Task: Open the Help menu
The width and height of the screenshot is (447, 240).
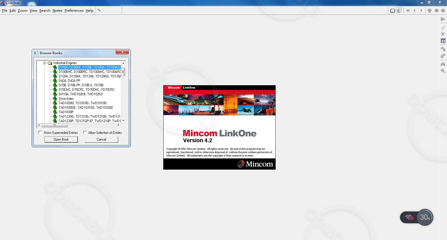Action: coord(89,11)
